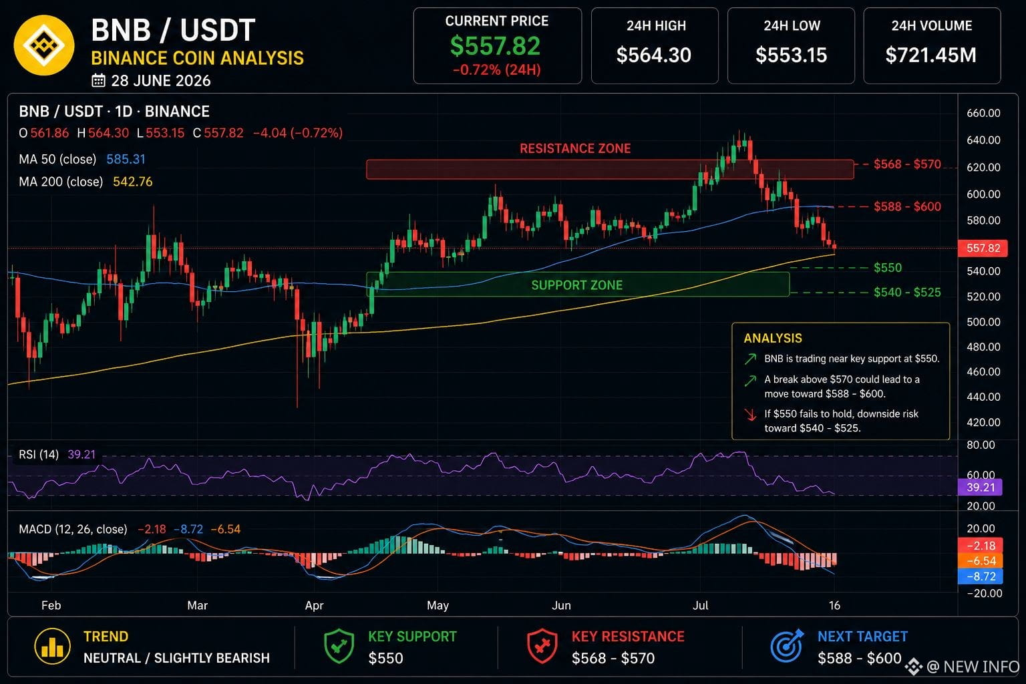Click the green shield Key Support icon
This screenshot has height=684, width=1026.
[339, 646]
